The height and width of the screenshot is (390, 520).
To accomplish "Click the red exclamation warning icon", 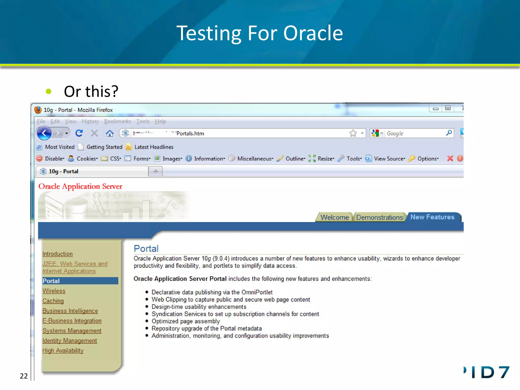I will tap(460, 158).
